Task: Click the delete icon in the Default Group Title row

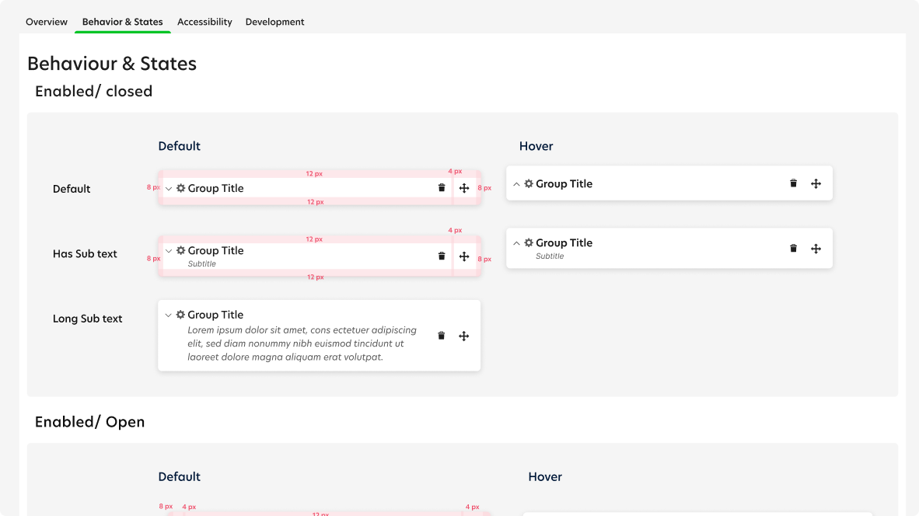Action: pos(442,187)
